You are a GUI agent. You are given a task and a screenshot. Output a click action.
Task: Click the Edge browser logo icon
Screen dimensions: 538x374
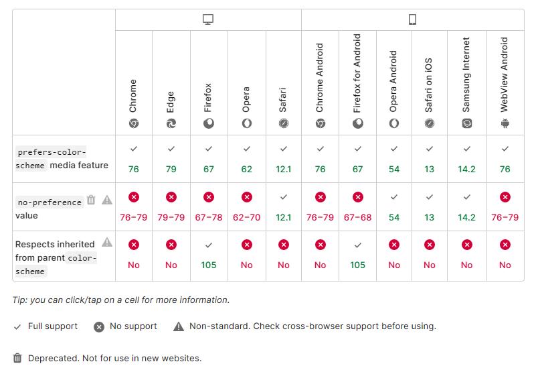pos(171,123)
